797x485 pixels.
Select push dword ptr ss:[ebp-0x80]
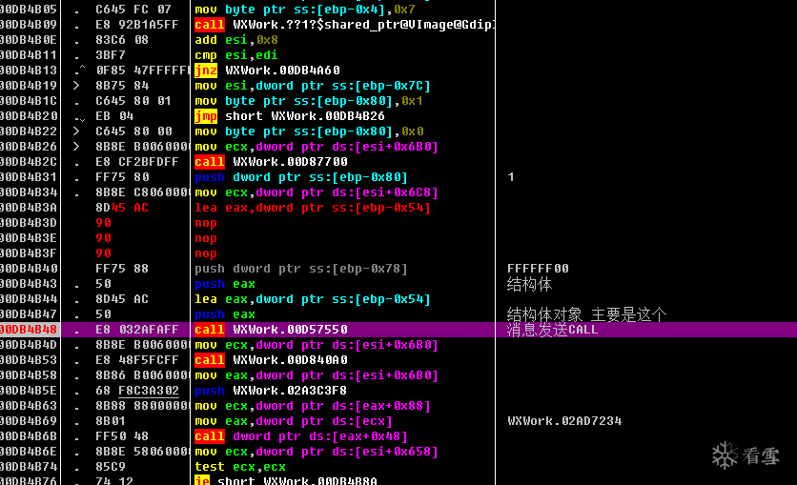(x=301, y=177)
